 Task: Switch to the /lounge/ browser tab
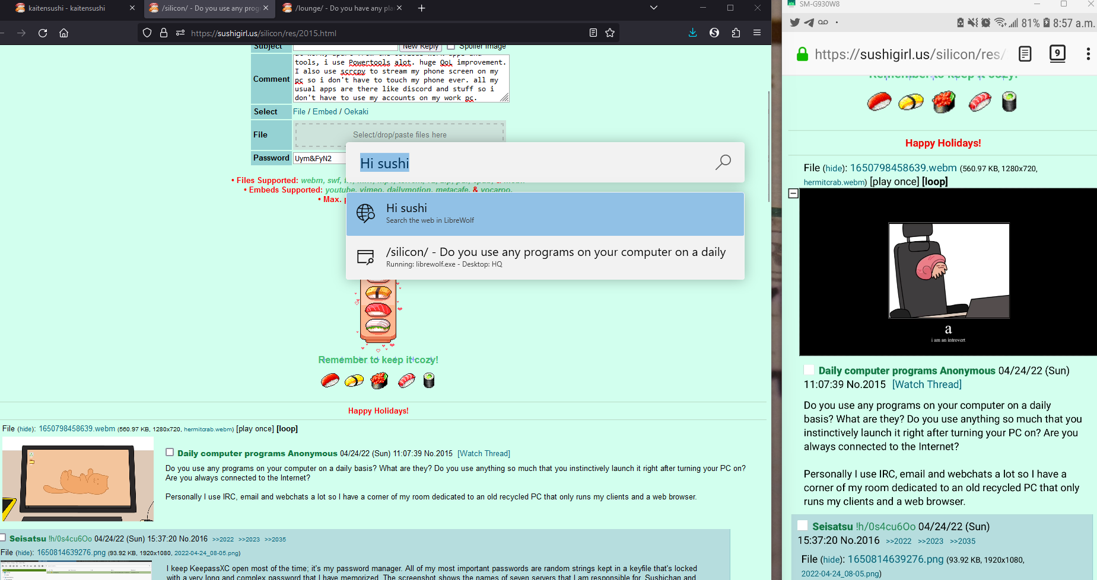[x=338, y=8]
